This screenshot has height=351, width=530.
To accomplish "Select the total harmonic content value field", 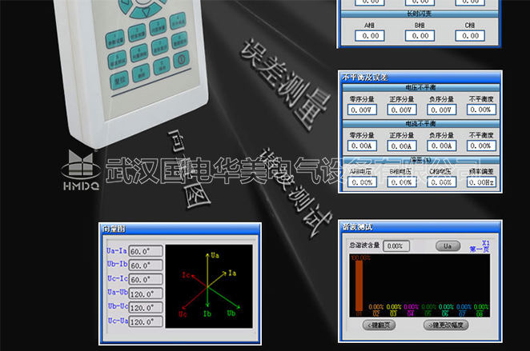I will (x=394, y=246).
